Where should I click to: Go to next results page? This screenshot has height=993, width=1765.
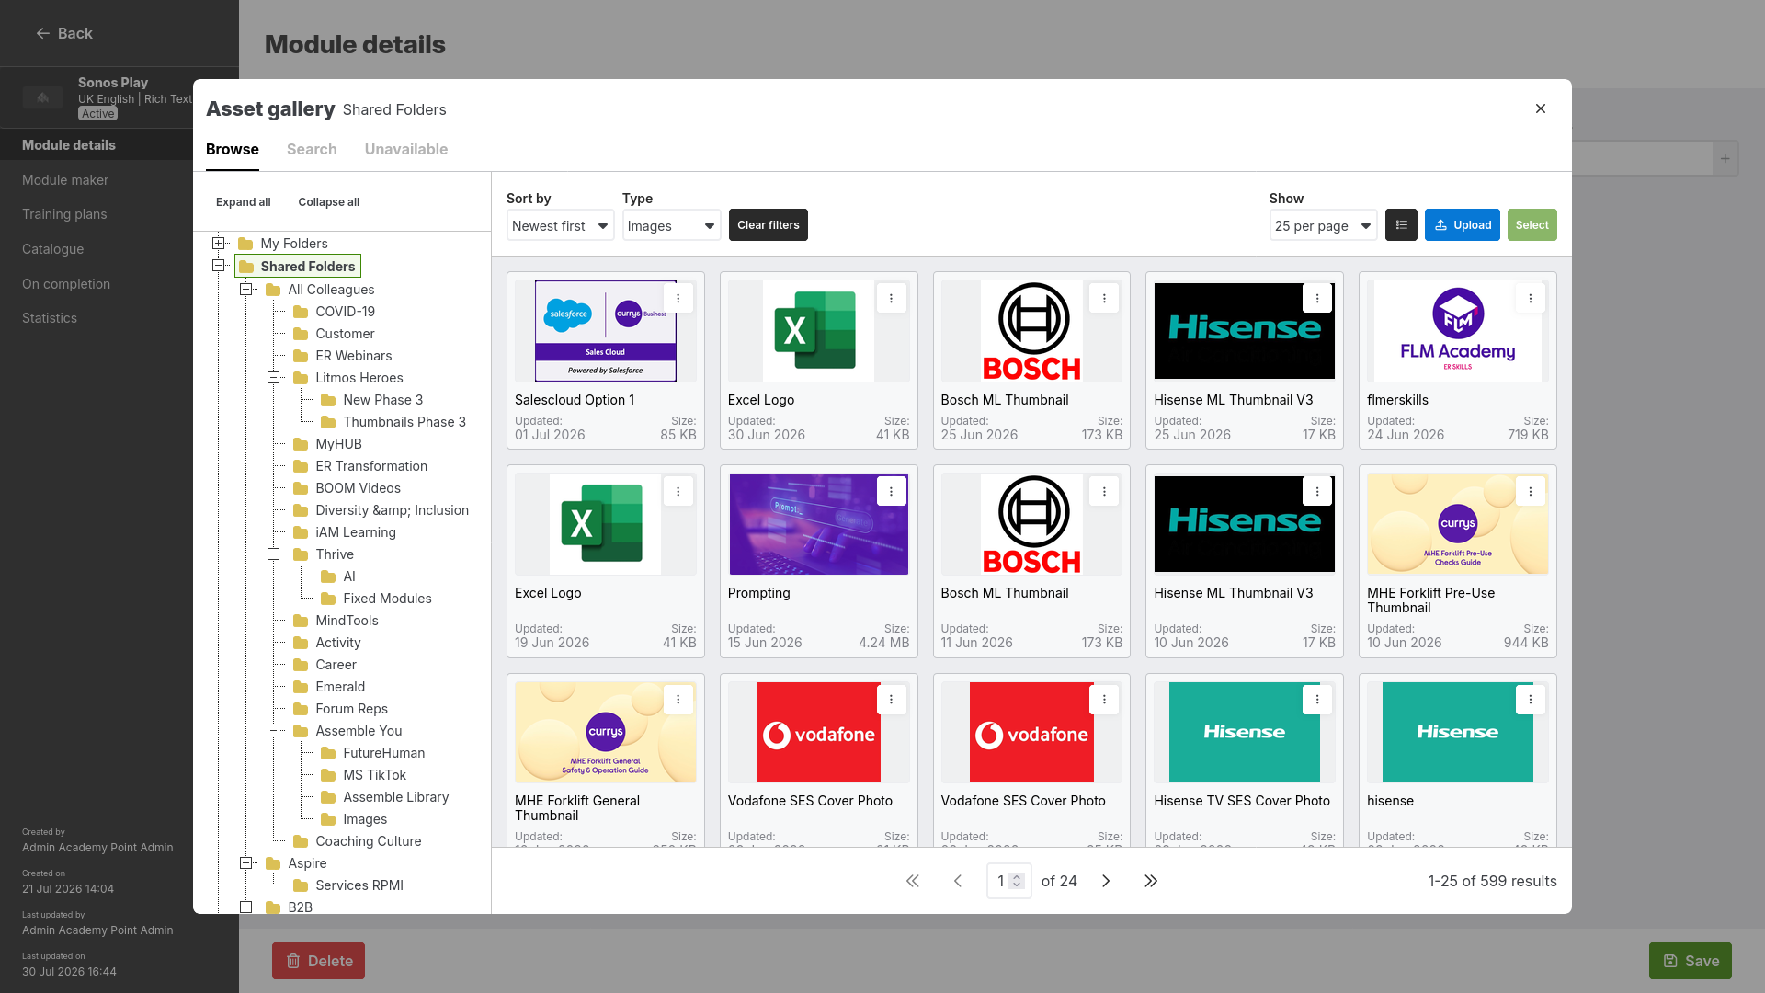pyautogui.click(x=1106, y=881)
